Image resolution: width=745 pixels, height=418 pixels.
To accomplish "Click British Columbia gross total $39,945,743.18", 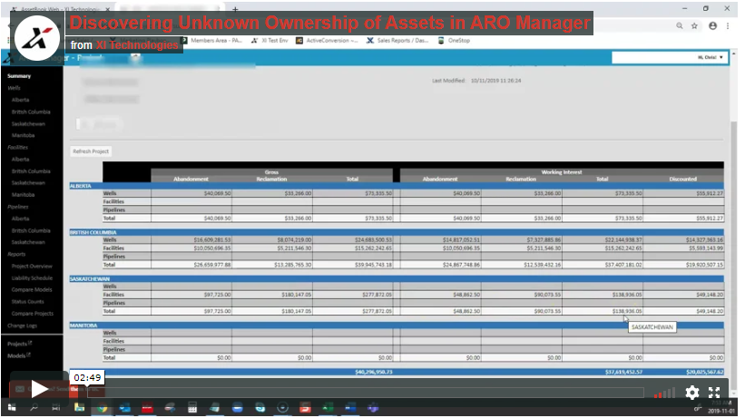I will tap(374, 265).
